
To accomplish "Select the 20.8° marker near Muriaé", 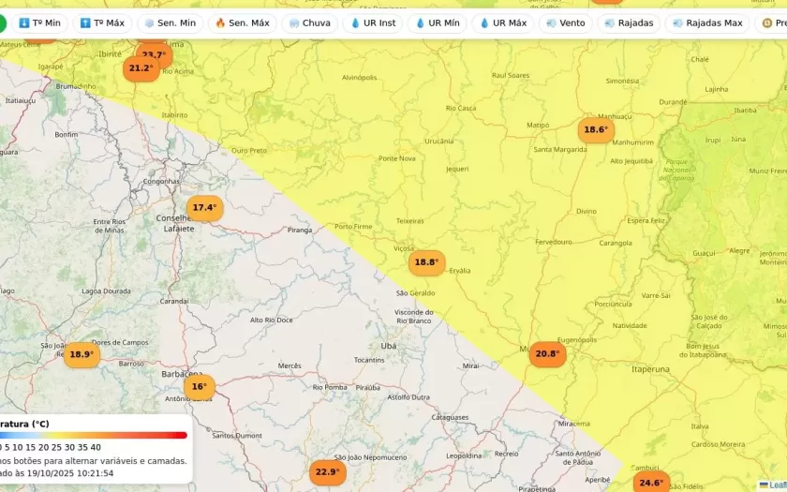I will 547,354.
